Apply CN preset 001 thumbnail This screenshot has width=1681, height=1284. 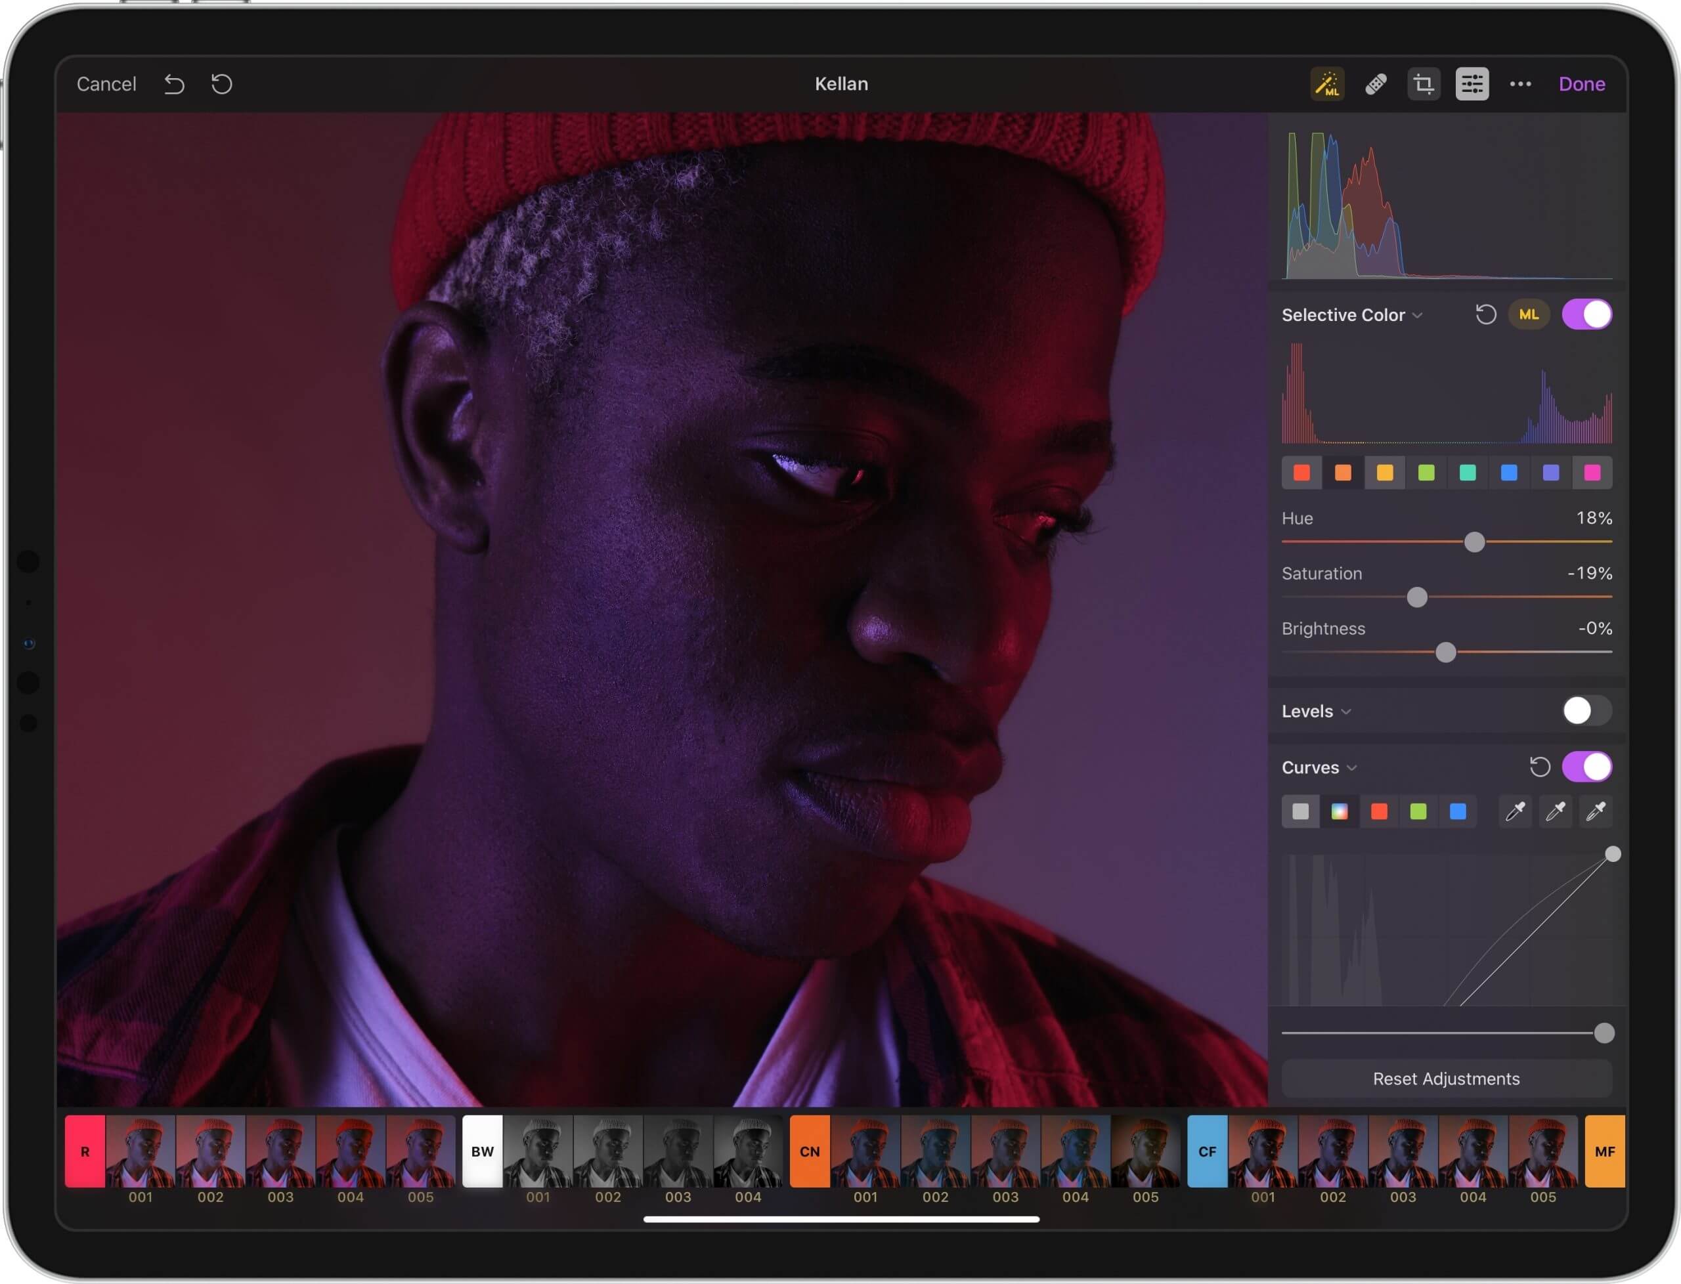(x=865, y=1151)
